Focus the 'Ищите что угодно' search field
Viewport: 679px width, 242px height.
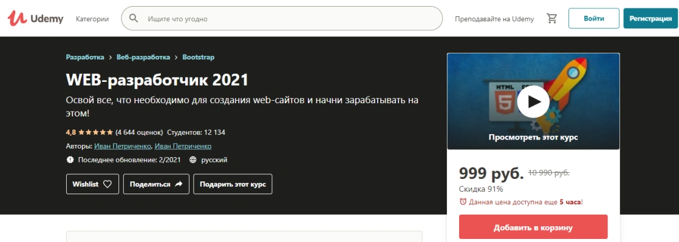pos(282,19)
